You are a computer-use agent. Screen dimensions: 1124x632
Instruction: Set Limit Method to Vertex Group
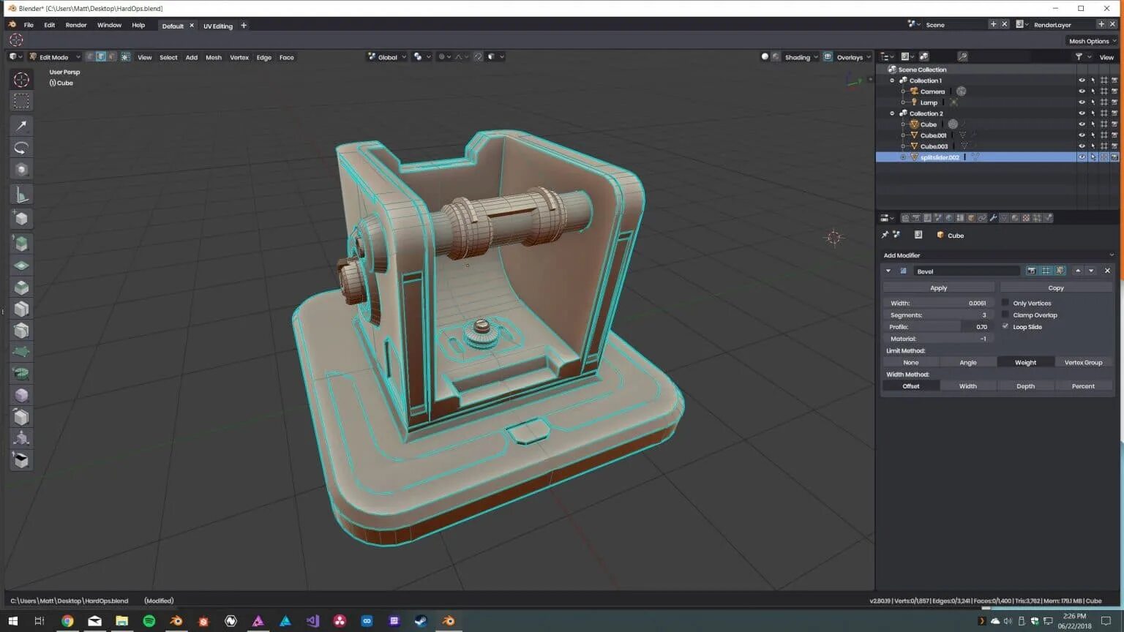1083,362
